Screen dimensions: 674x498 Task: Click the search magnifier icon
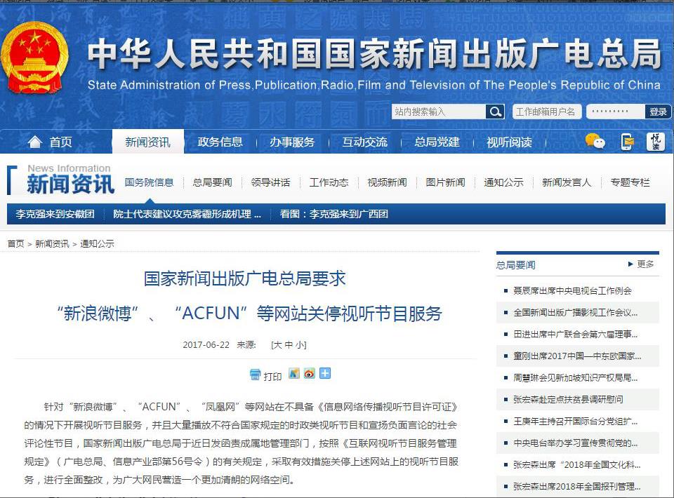coord(495,112)
